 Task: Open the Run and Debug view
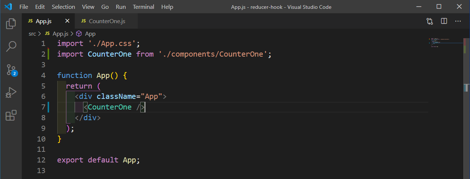pos(11,93)
